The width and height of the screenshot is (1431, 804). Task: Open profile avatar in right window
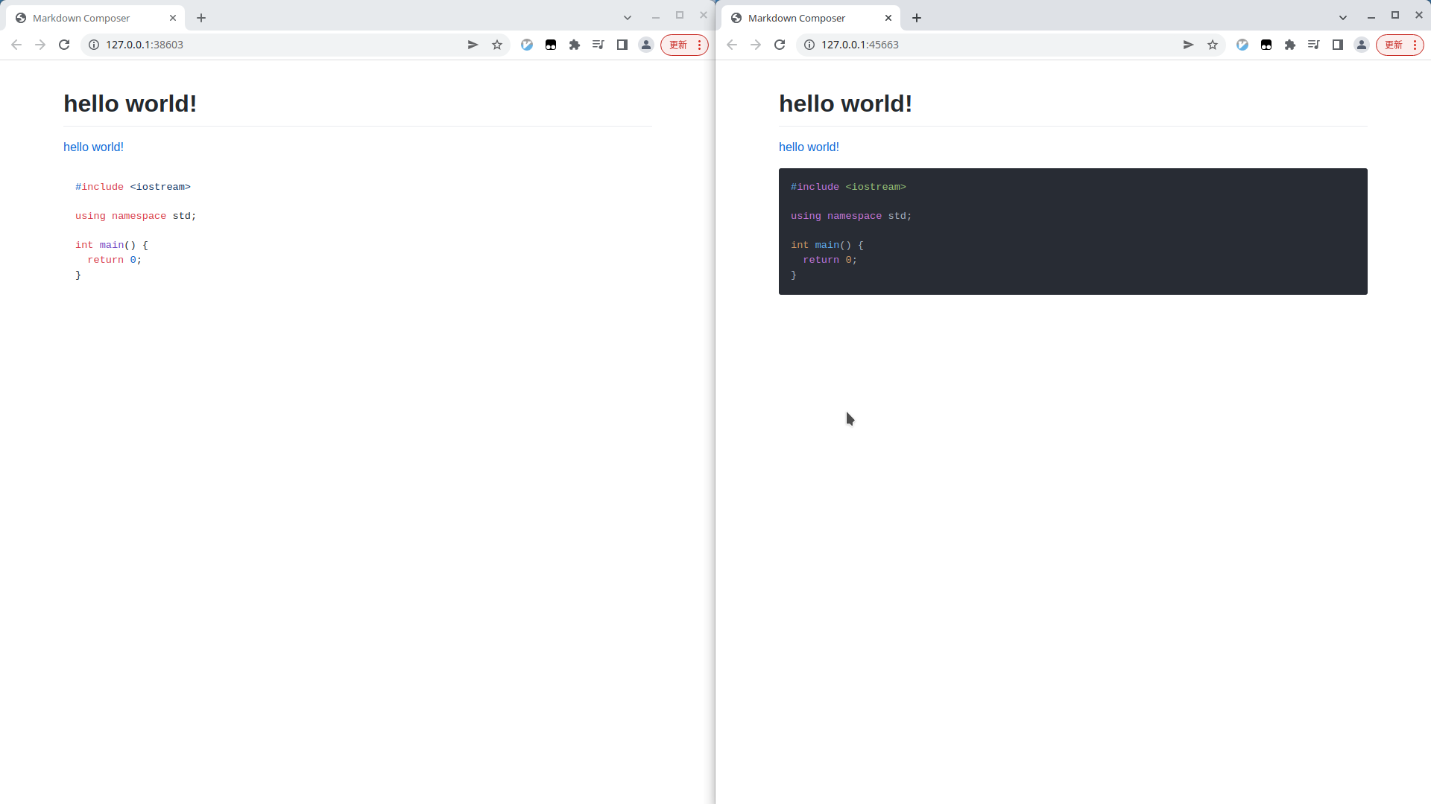1362,45
